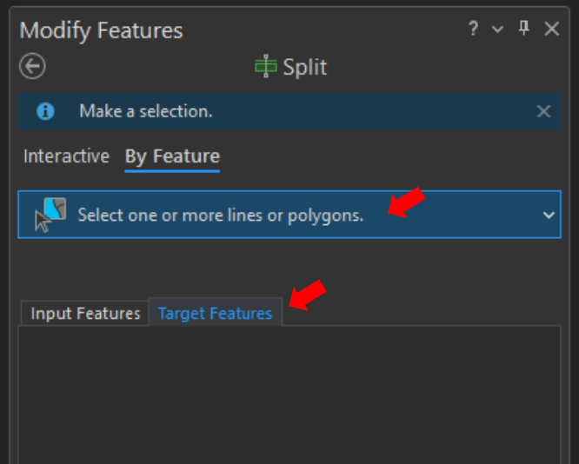The width and height of the screenshot is (579, 464).
Task: Activate the select features tool icon
Action: click(50, 215)
